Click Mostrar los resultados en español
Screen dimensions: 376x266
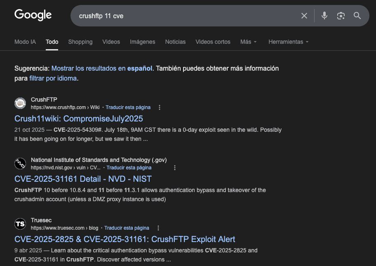(101, 68)
